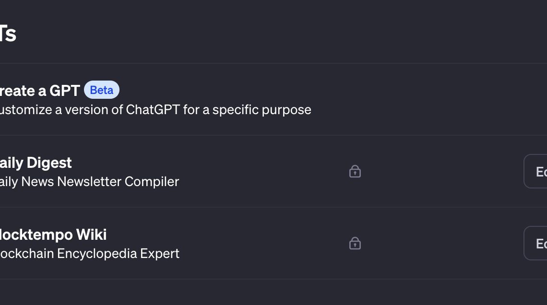Click the divider line under the page heading
Viewport: 547px width, 305px height.
pyautogui.click(x=273, y=63)
